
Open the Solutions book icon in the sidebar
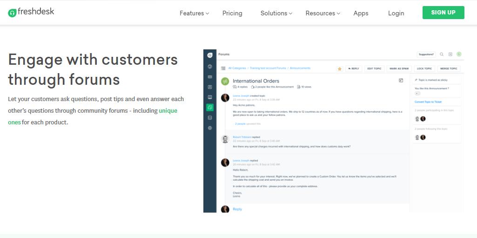click(209, 97)
